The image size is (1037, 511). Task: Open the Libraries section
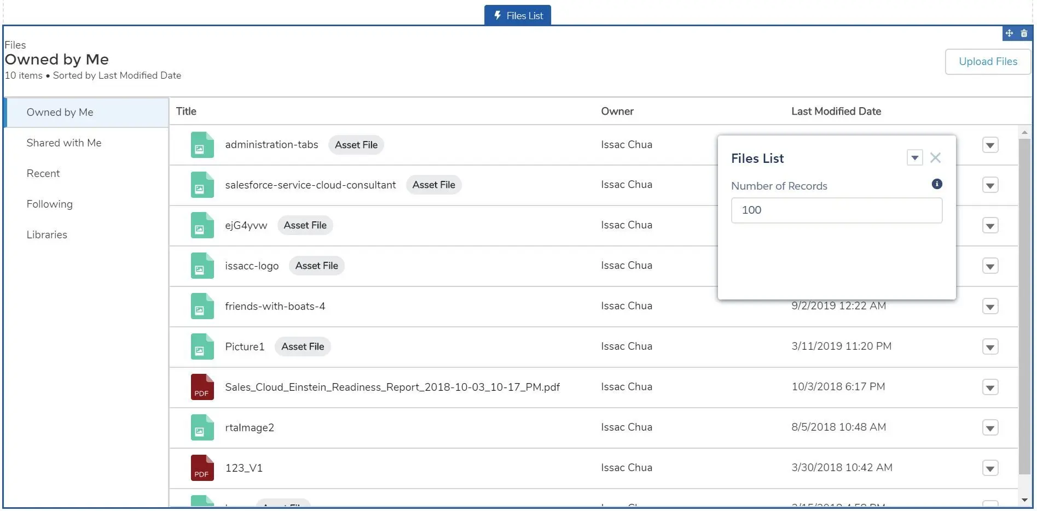coord(86,235)
